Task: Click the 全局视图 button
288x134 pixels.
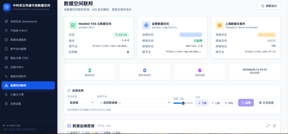Action: tap(266, 103)
